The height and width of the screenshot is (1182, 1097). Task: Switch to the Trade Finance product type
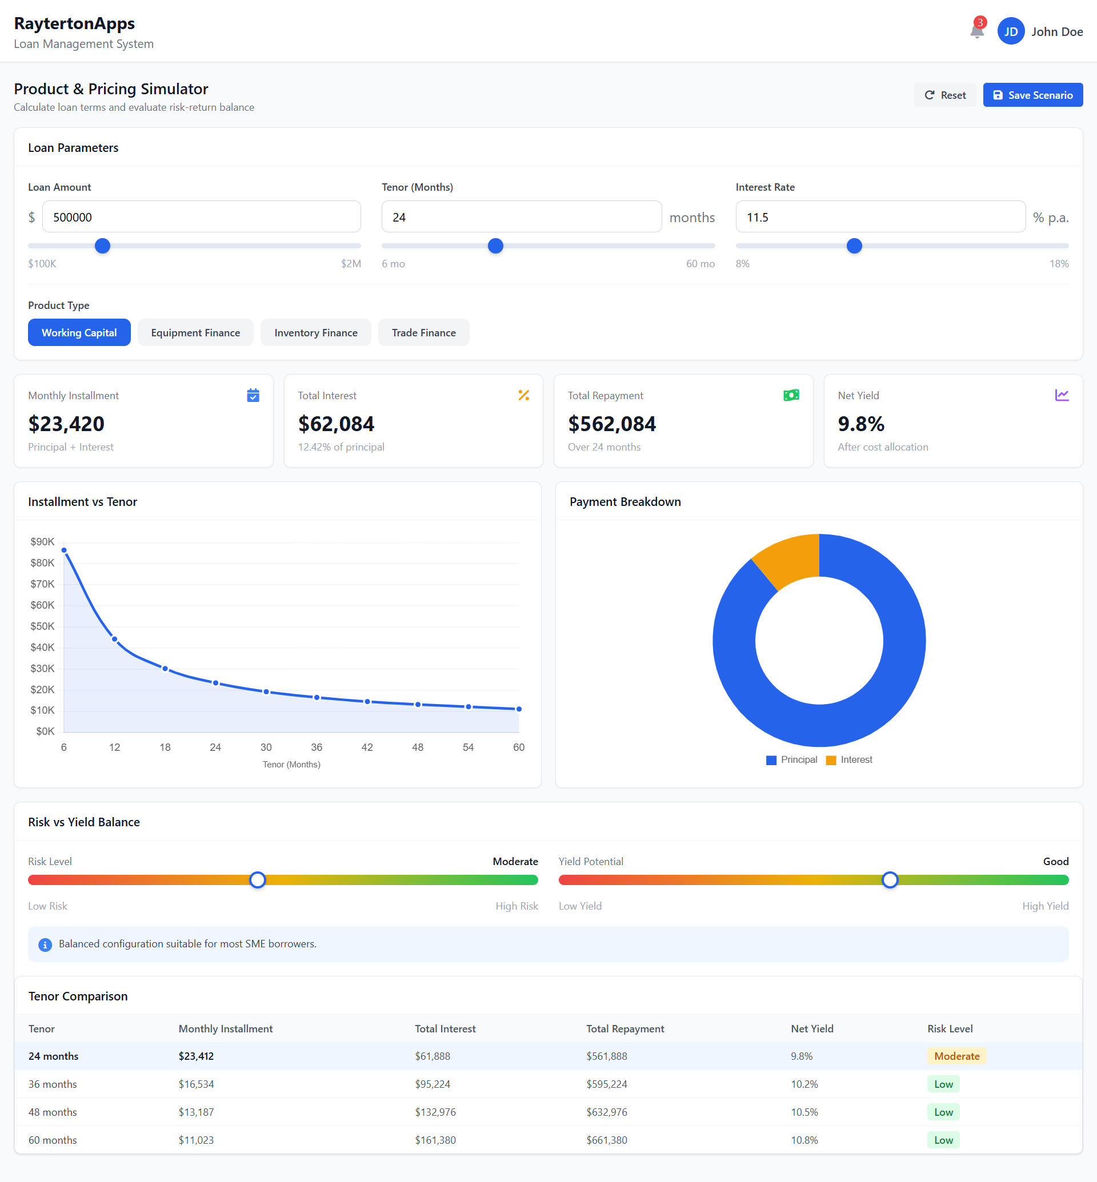click(423, 332)
